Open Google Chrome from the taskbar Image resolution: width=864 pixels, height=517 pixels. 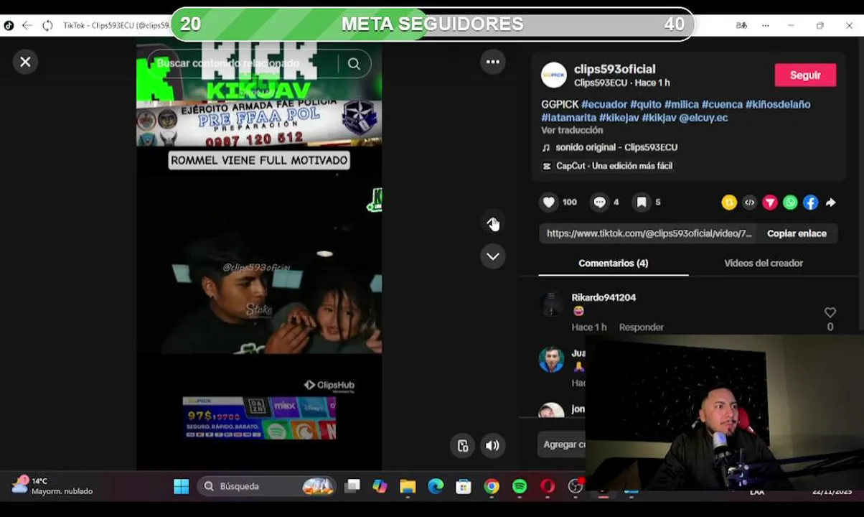click(x=492, y=487)
